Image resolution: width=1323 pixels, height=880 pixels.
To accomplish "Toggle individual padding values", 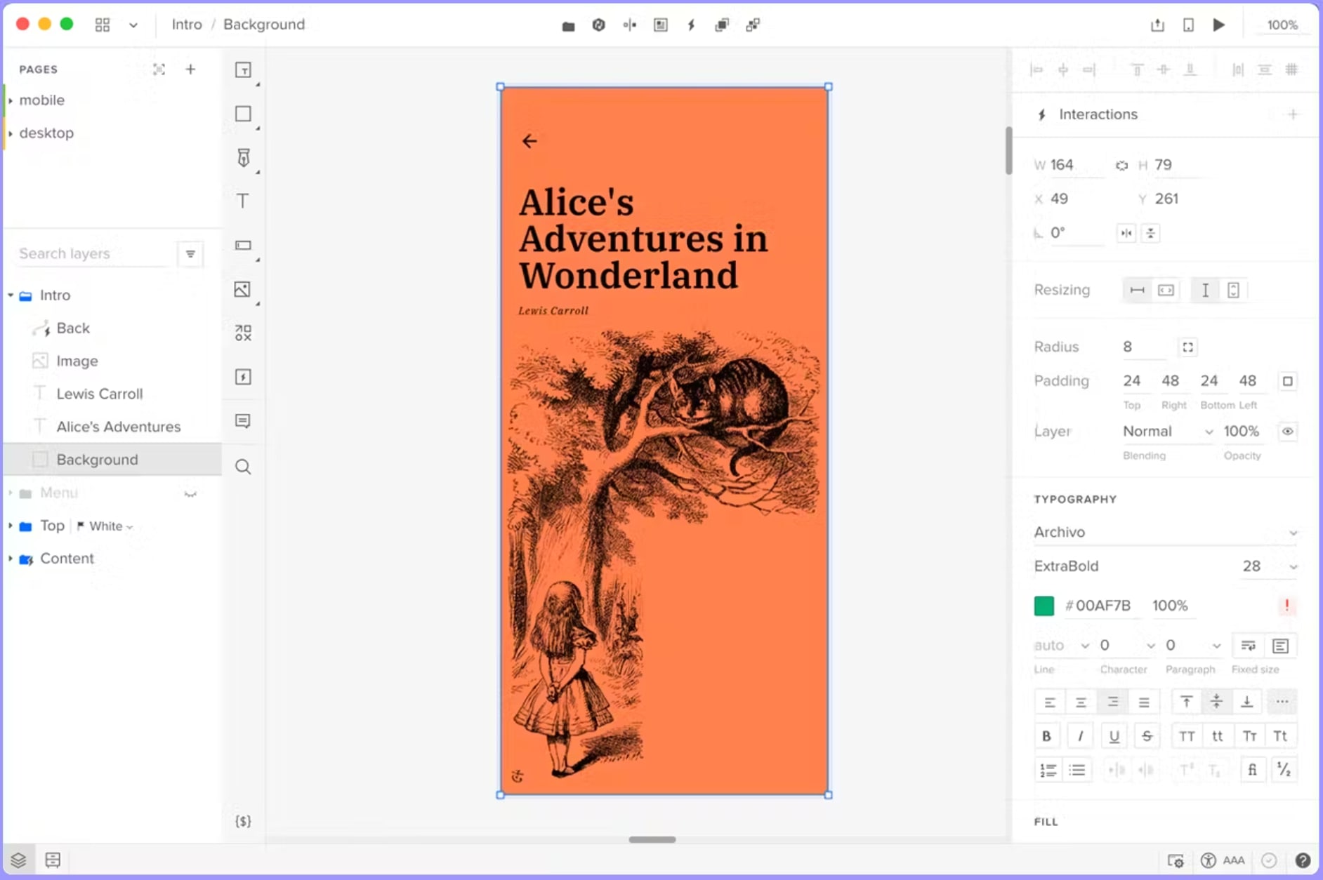I will [x=1287, y=381].
